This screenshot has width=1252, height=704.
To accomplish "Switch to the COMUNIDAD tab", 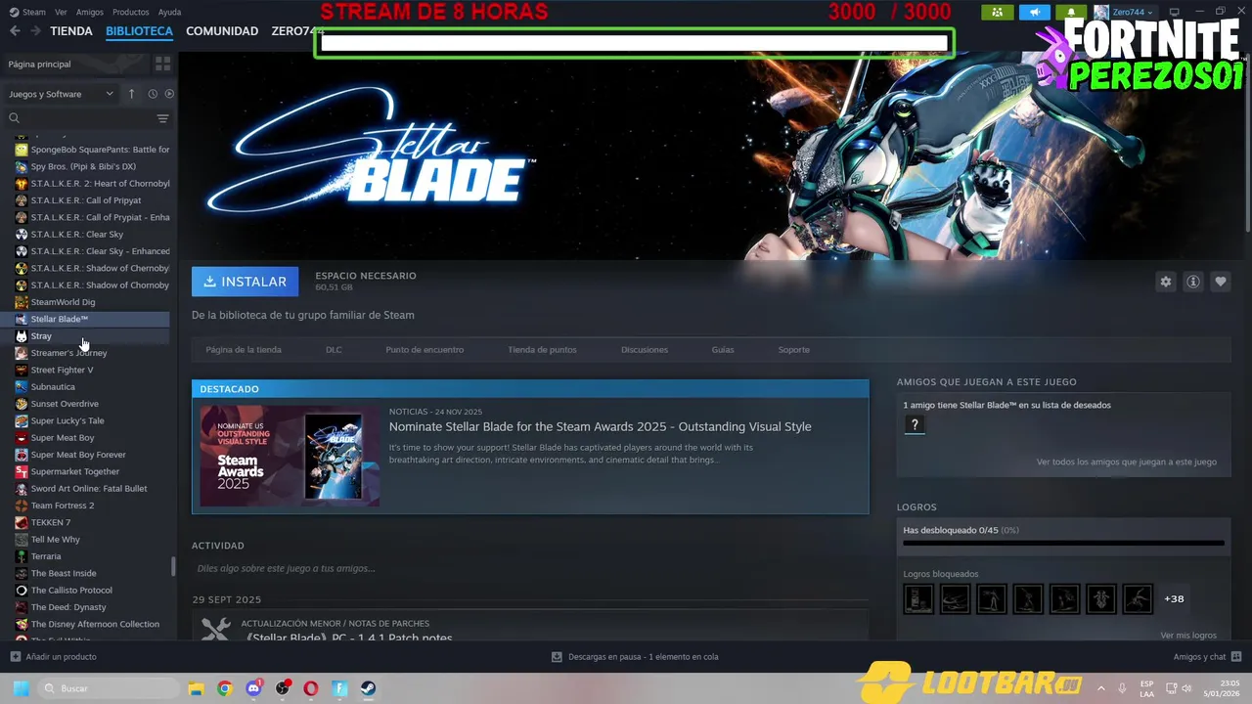I will (222, 31).
